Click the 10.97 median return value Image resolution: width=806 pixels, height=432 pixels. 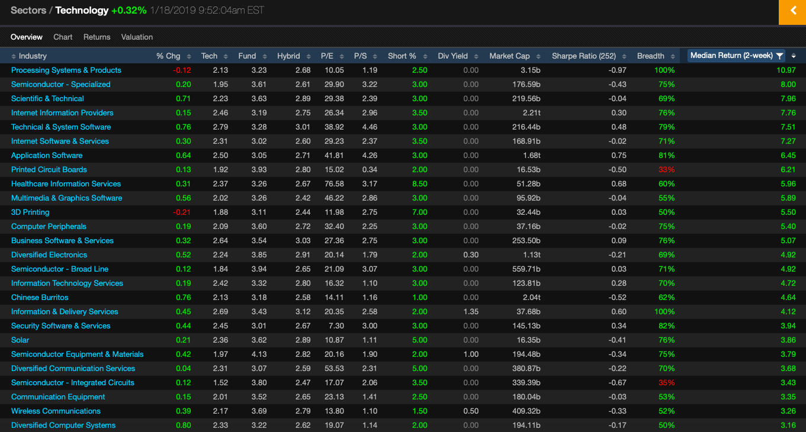point(786,70)
